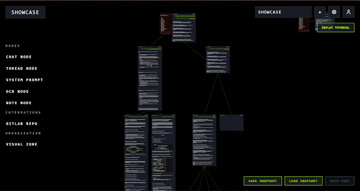Click Load Snapshot button
The width and height of the screenshot is (360, 191).
tap(303, 181)
